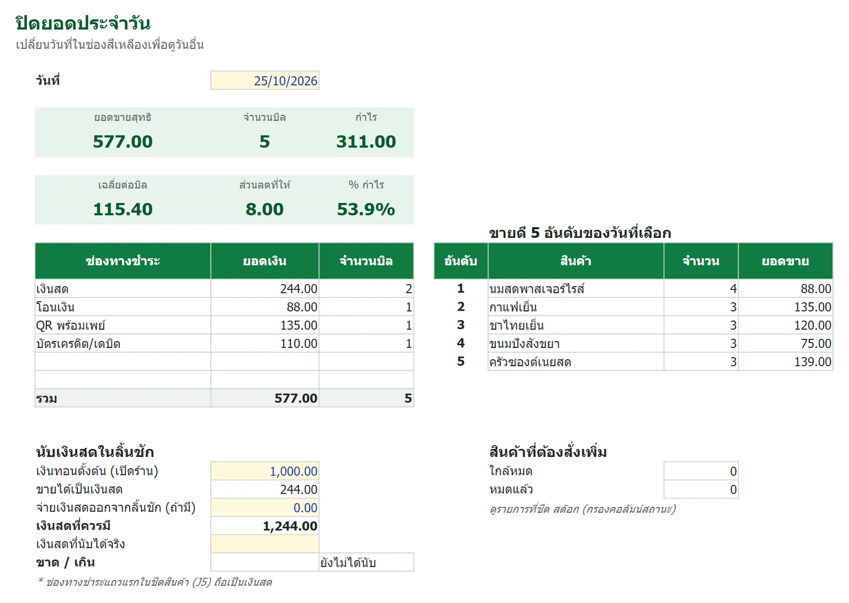
Task: Select the product 'ครัวซองต์เนยสด'
Action: pyautogui.click(x=576, y=361)
